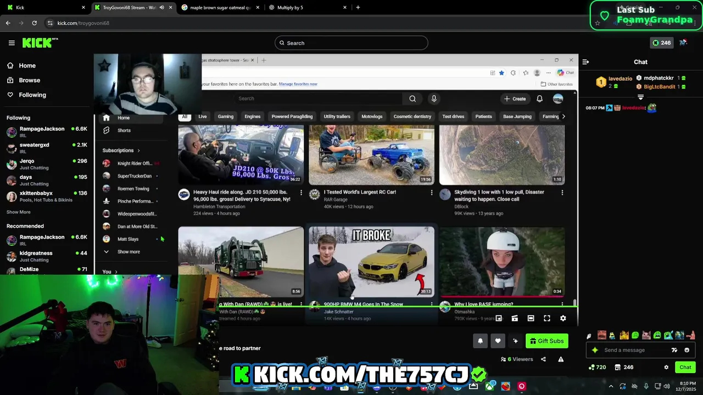Open the Kick hamburger menu
This screenshot has height=395, width=703.
coord(12,43)
